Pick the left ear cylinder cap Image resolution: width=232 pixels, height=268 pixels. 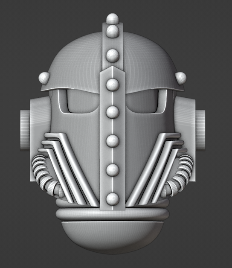pos(25,130)
